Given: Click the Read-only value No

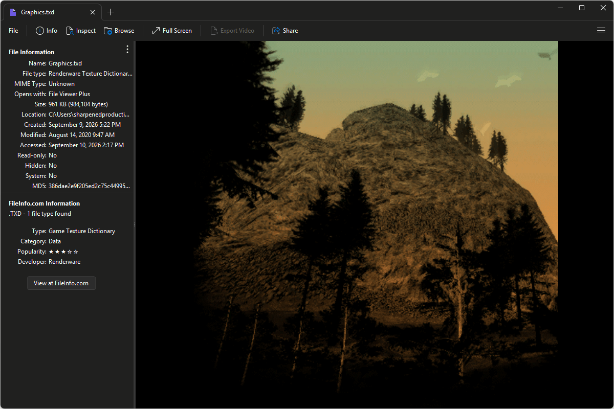Looking at the screenshot, I should [53, 155].
